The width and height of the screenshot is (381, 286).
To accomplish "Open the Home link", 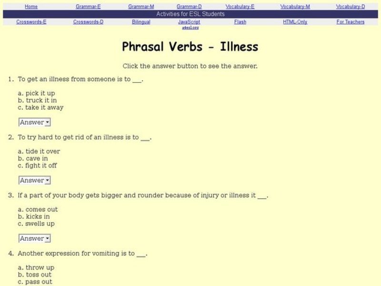I will (31, 7).
